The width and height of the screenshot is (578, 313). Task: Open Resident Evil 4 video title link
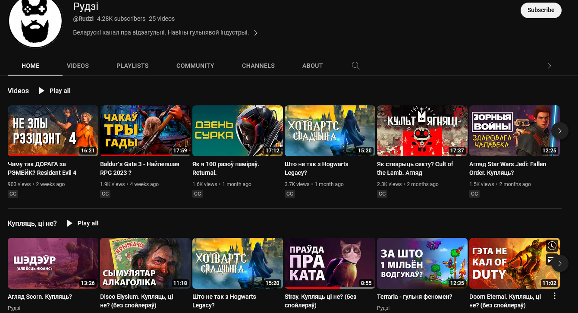coord(42,168)
